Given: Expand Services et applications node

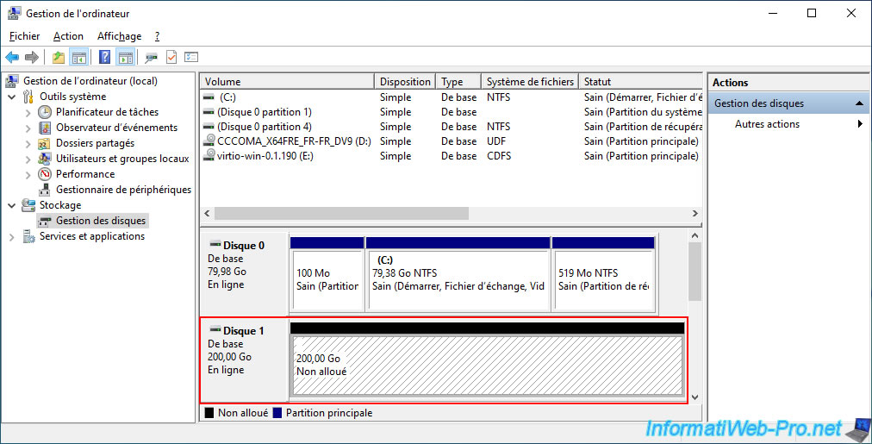Looking at the screenshot, I should coord(12,237).
